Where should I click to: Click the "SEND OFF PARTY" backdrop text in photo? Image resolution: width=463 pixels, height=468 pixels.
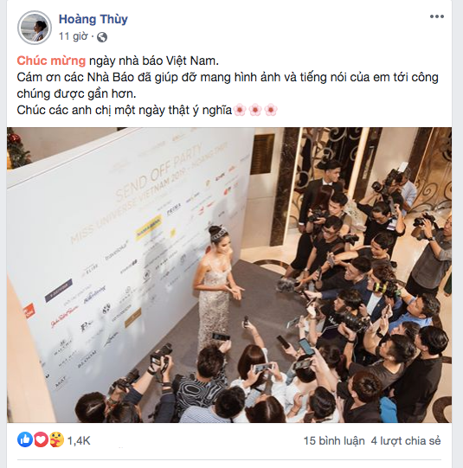[x=158, y=172]
